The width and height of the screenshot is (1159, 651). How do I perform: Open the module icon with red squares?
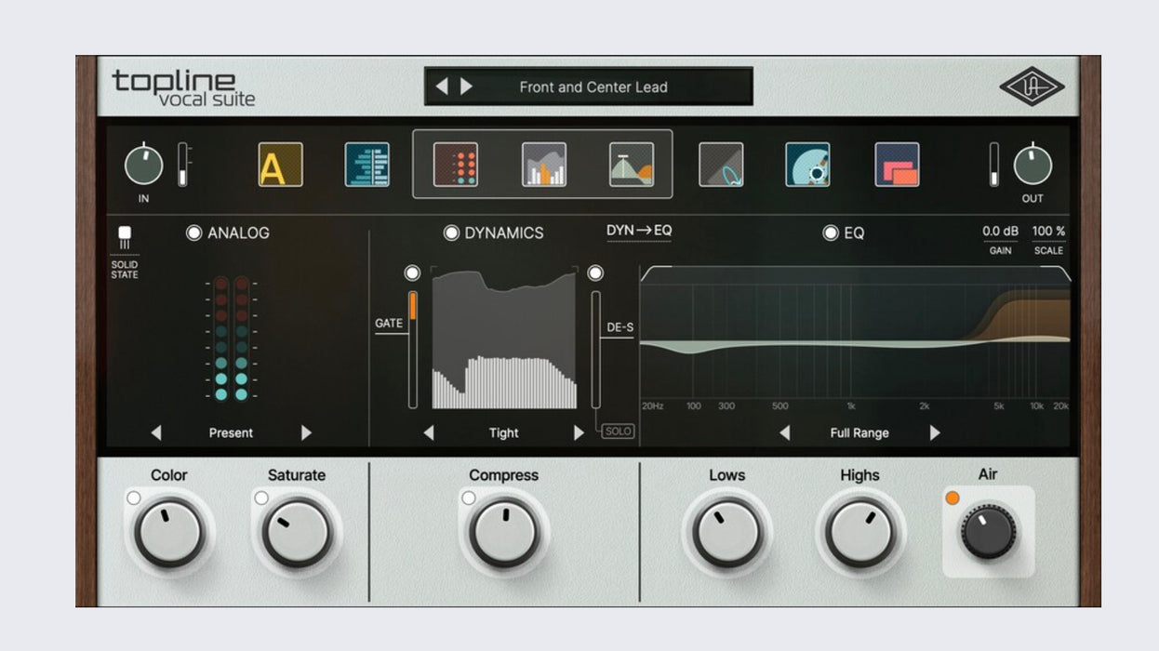click(897, 165)
